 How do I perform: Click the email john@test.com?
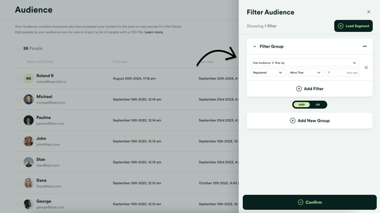tap(48, 144)
